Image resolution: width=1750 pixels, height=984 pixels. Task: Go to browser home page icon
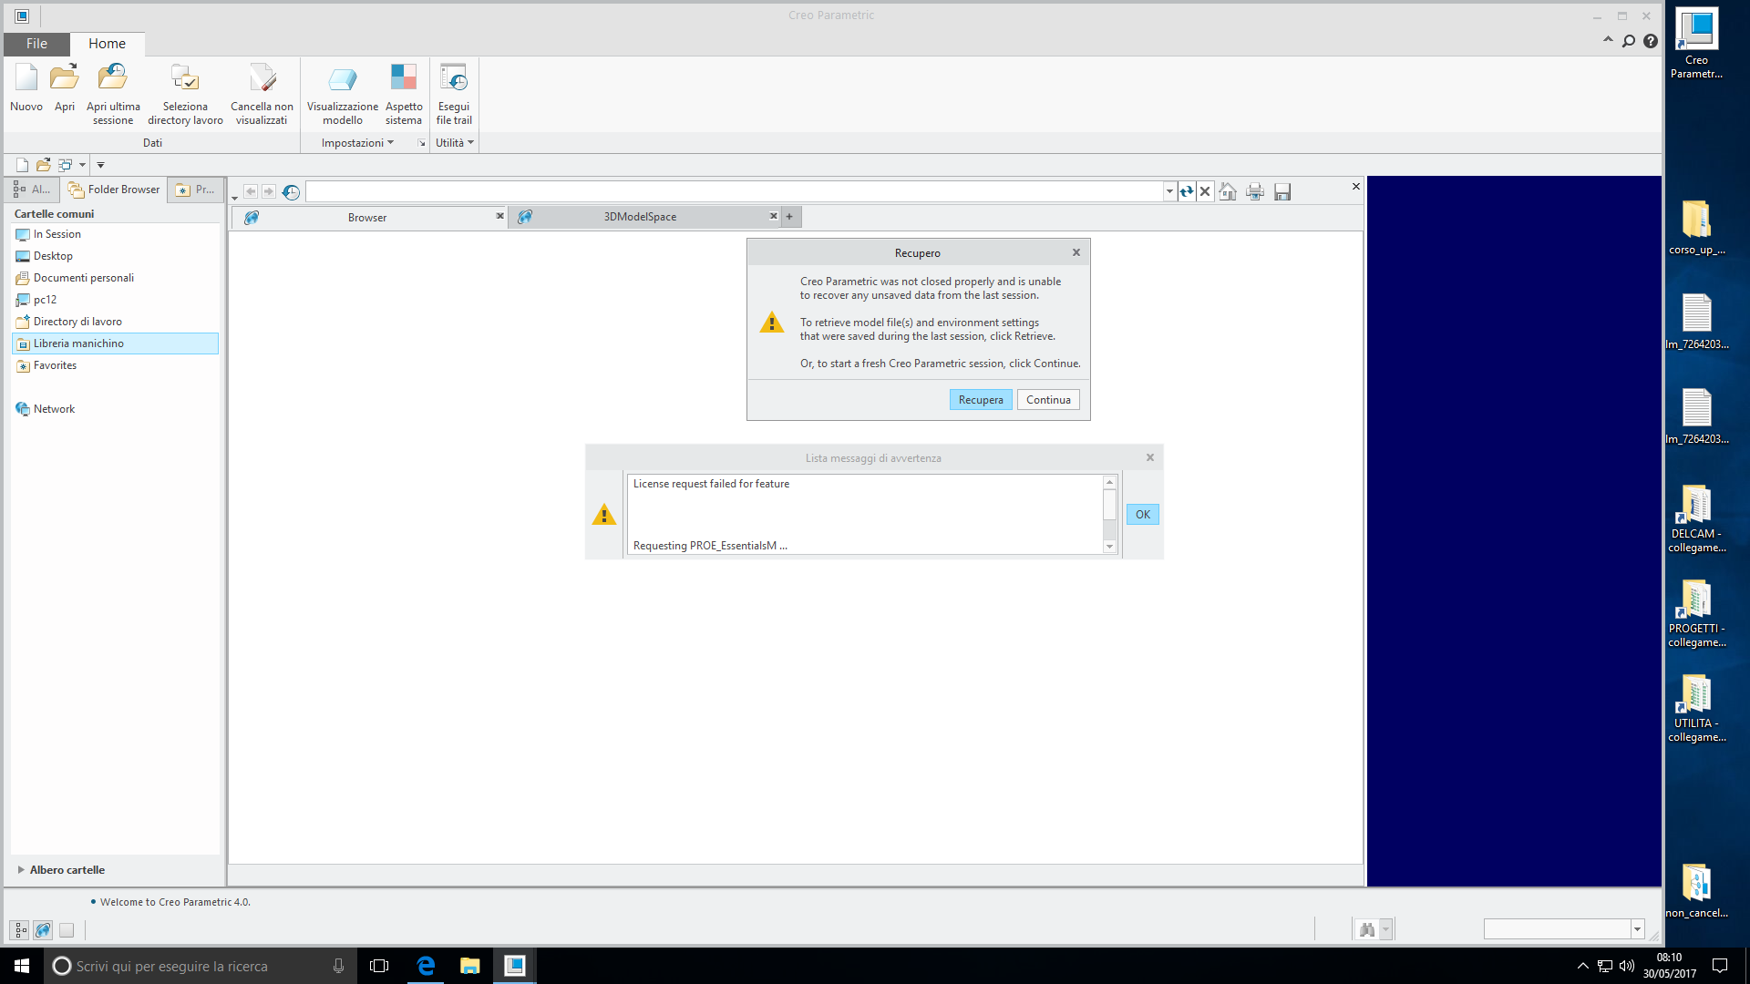tap(1228, 191)
